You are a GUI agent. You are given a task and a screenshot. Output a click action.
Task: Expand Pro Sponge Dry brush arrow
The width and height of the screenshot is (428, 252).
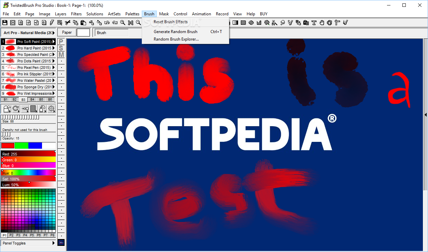coord(54,87)
